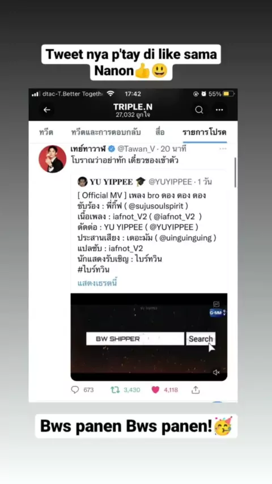The image size is (272, 484).
Task: Open the profile three-dot options menu
Action: click(219, 109)
